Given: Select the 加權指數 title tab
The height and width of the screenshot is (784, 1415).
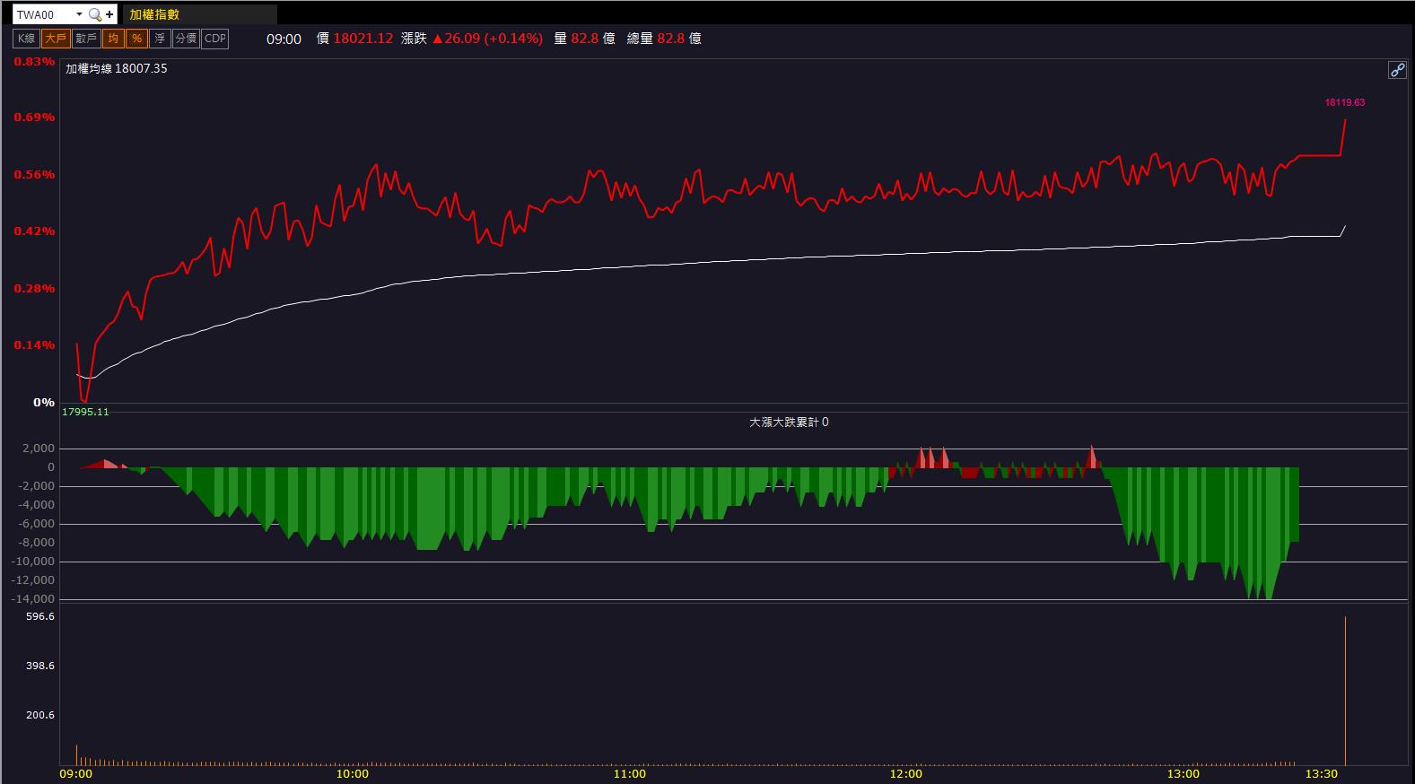Looking at the screenshot, I should coord(199,14).
